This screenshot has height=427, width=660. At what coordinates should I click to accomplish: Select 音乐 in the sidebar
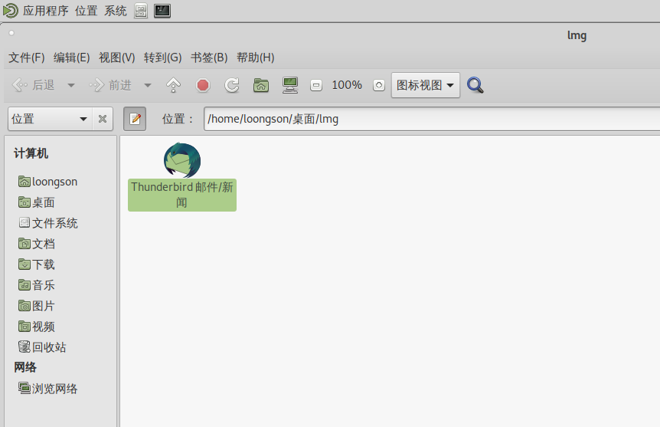[37, 285]
